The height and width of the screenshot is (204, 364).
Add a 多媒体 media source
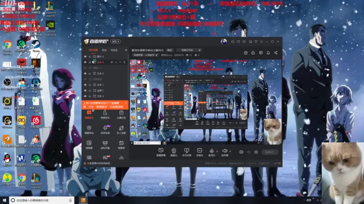pos(200,152)
